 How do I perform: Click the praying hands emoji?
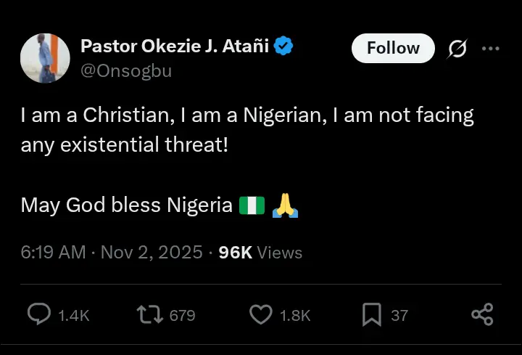285,205
